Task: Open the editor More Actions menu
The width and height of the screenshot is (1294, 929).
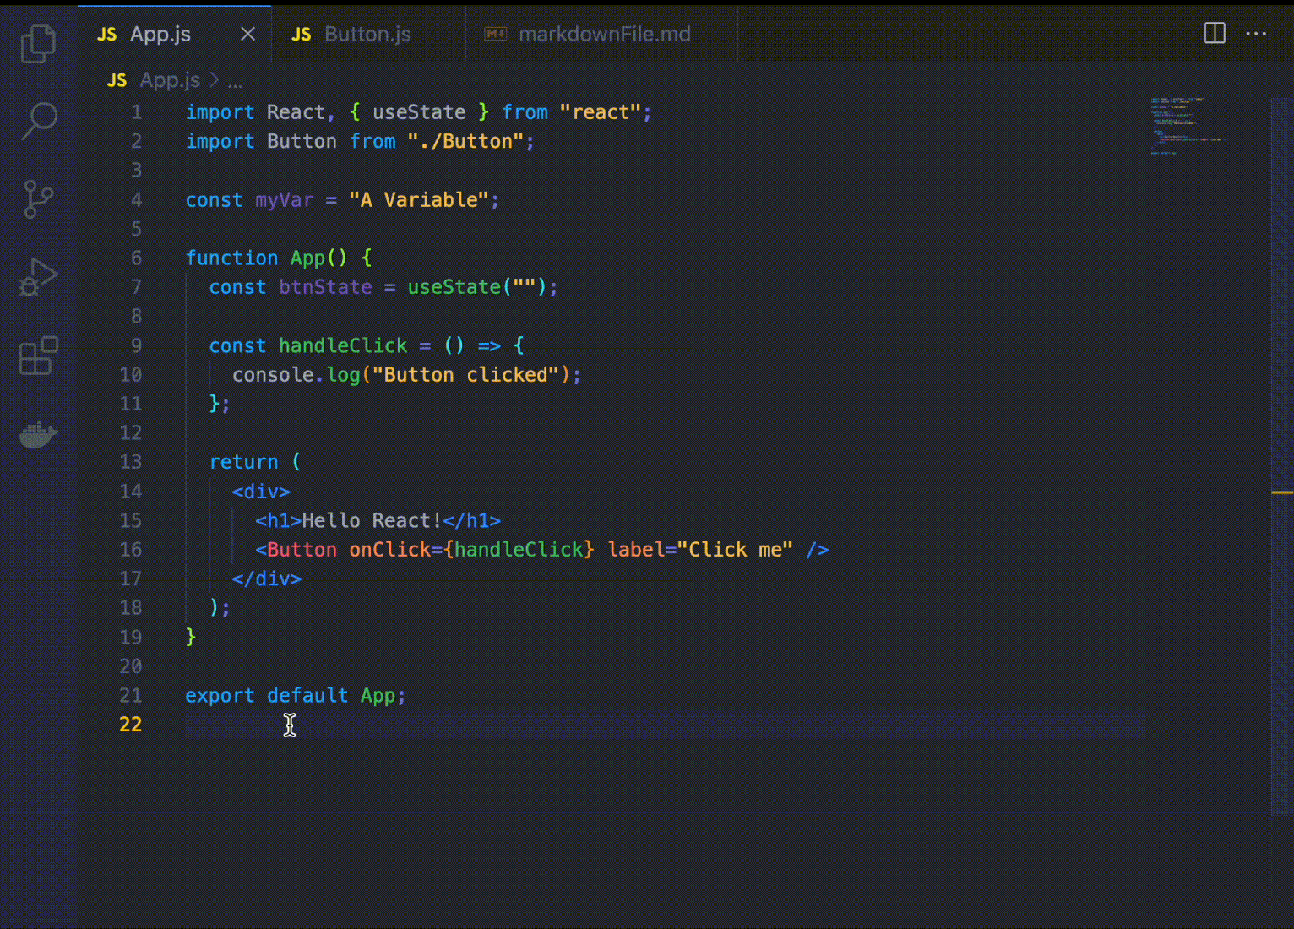Action: pyautogui.click(x=1256, y=34)
